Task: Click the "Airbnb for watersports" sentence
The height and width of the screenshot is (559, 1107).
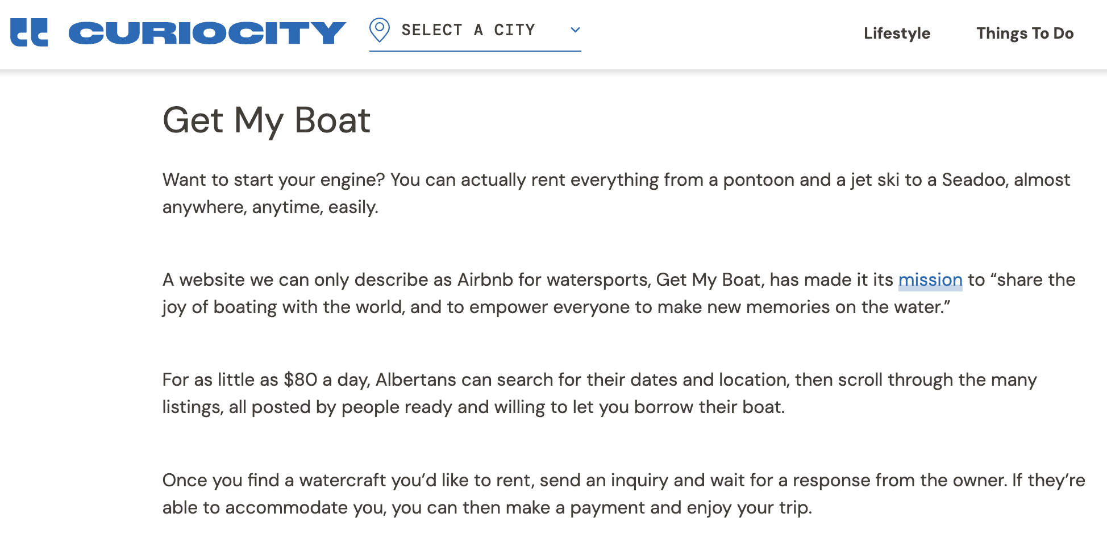Action: (619, 293)
